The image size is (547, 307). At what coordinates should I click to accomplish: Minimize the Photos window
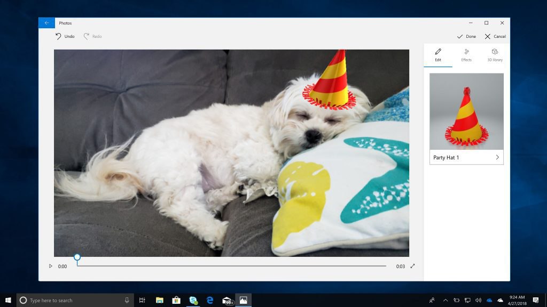pyautogui.click(x=471, y=23)
